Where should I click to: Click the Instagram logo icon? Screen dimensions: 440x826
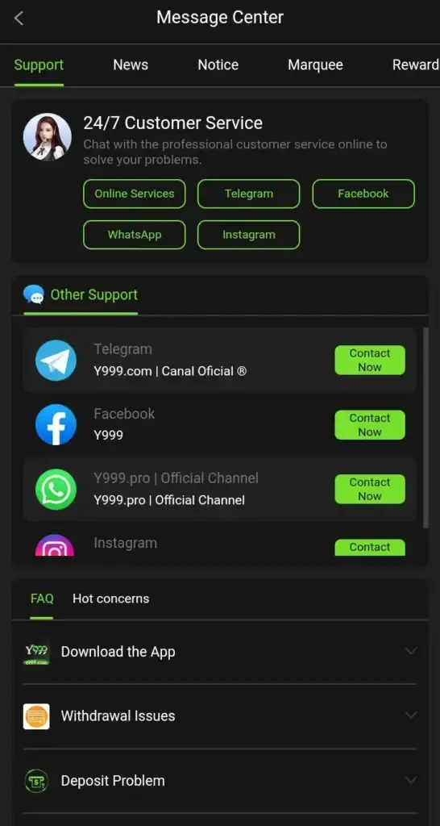55,545
